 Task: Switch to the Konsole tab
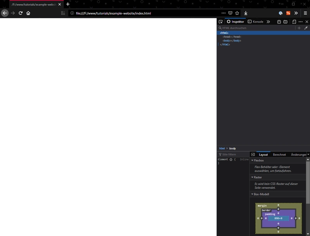256,22
